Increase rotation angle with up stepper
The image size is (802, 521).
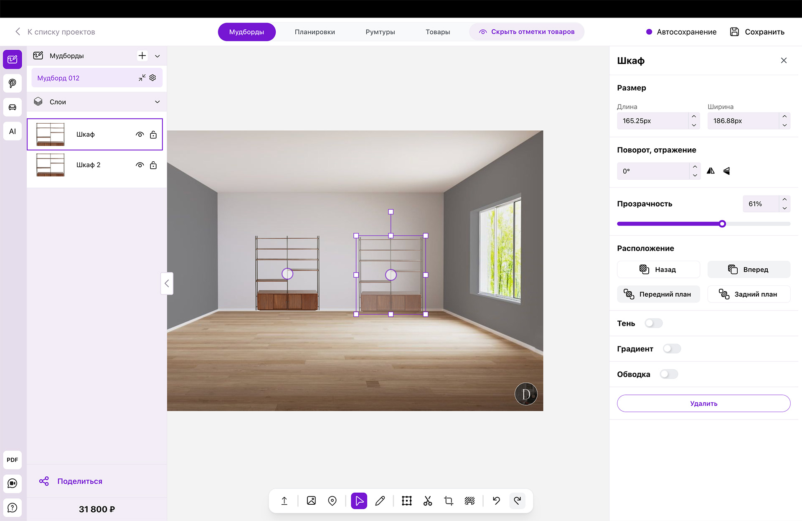point(695,167)
